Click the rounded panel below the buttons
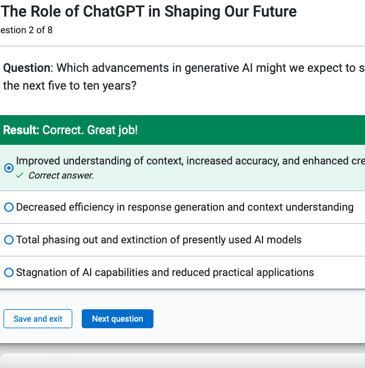The height and width of the screenshot is (368, 365). click(x=182, y=360)
